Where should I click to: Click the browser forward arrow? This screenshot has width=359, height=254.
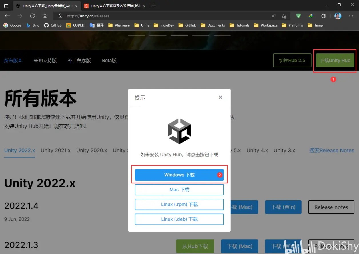(20, 16)
